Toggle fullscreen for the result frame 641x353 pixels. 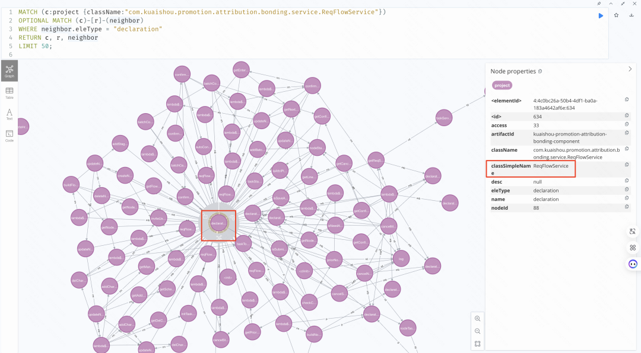[622, 4]
